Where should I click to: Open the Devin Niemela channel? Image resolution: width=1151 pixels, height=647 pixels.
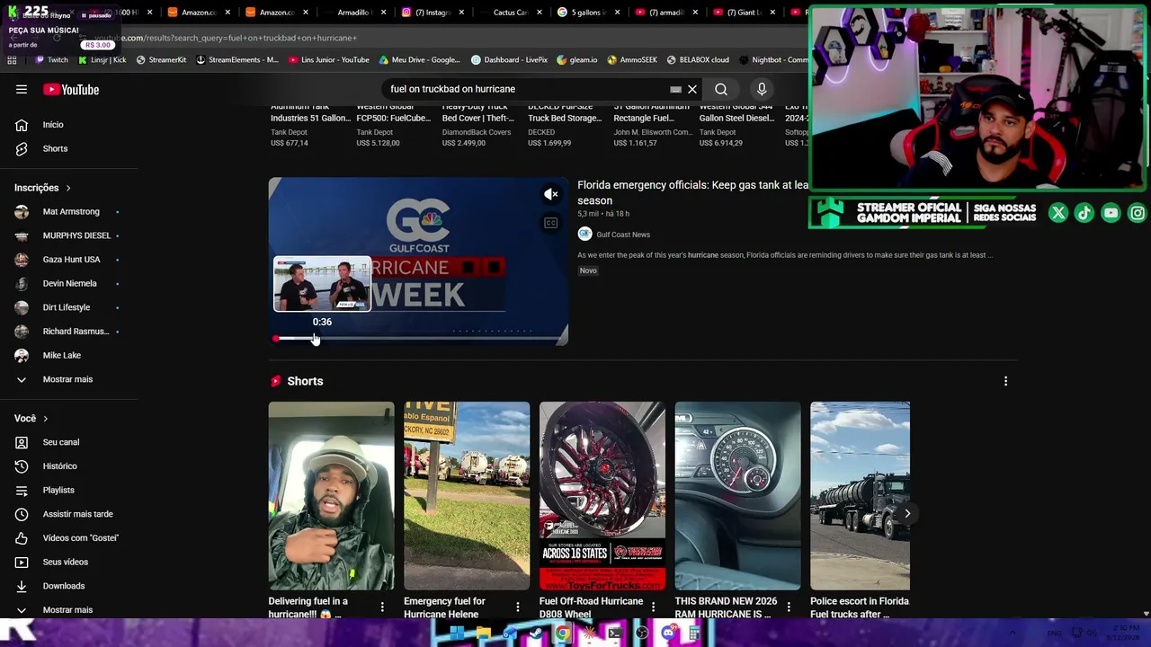pyautogui.click(x=69, y=284)
